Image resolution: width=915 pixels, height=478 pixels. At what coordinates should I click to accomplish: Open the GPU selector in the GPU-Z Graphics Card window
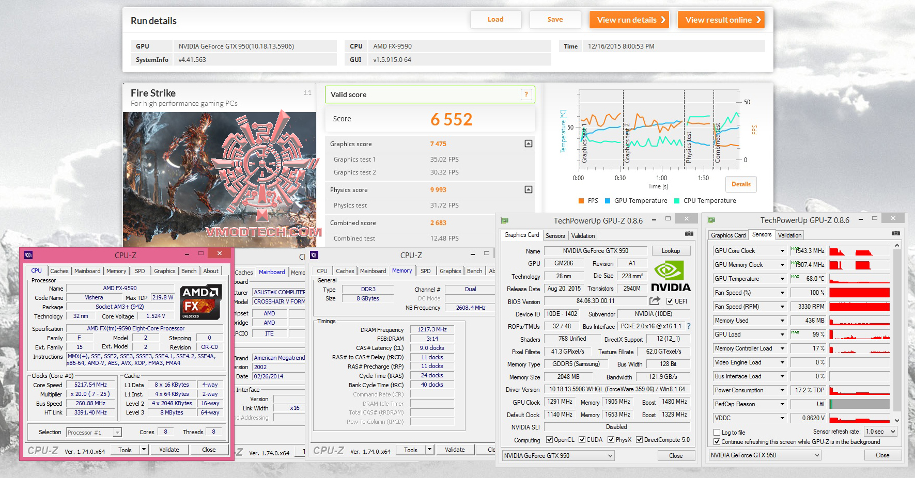tap(558, 456)
